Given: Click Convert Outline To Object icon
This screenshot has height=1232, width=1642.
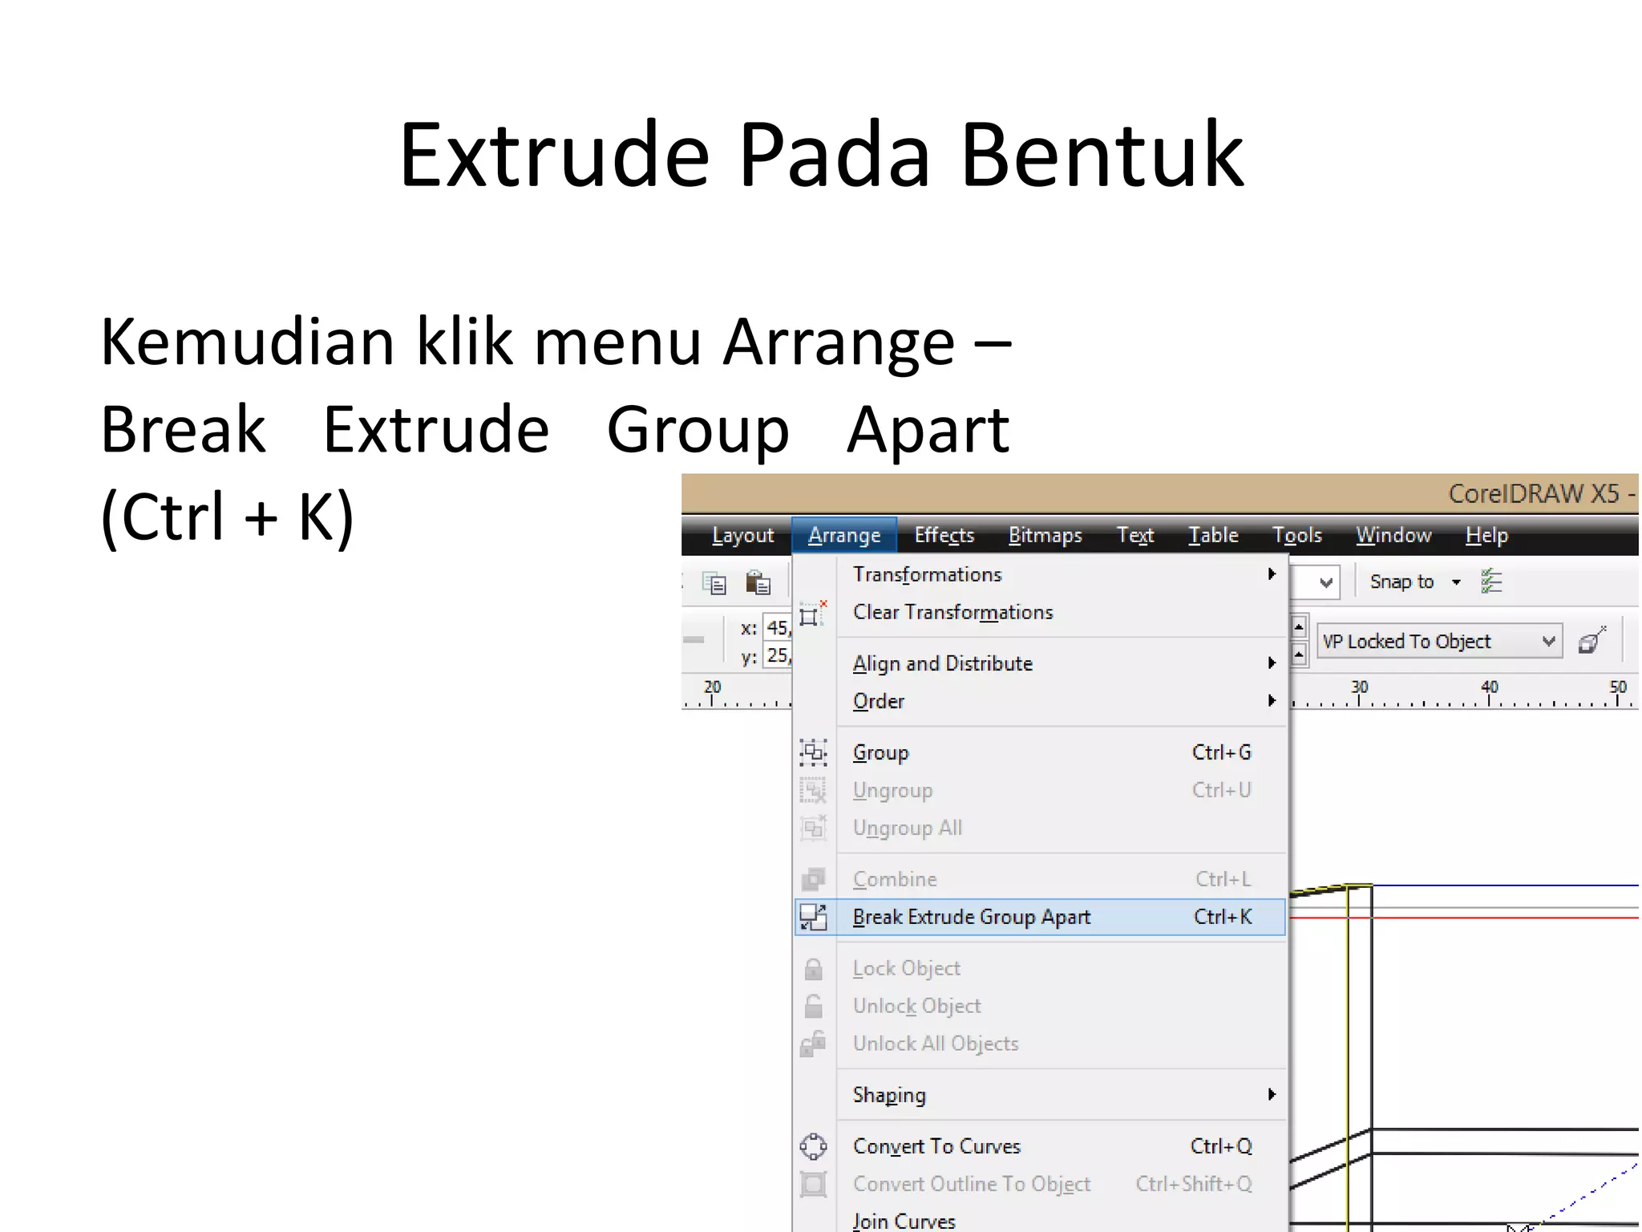Looking at the screenshot, I should (813, 1184).
